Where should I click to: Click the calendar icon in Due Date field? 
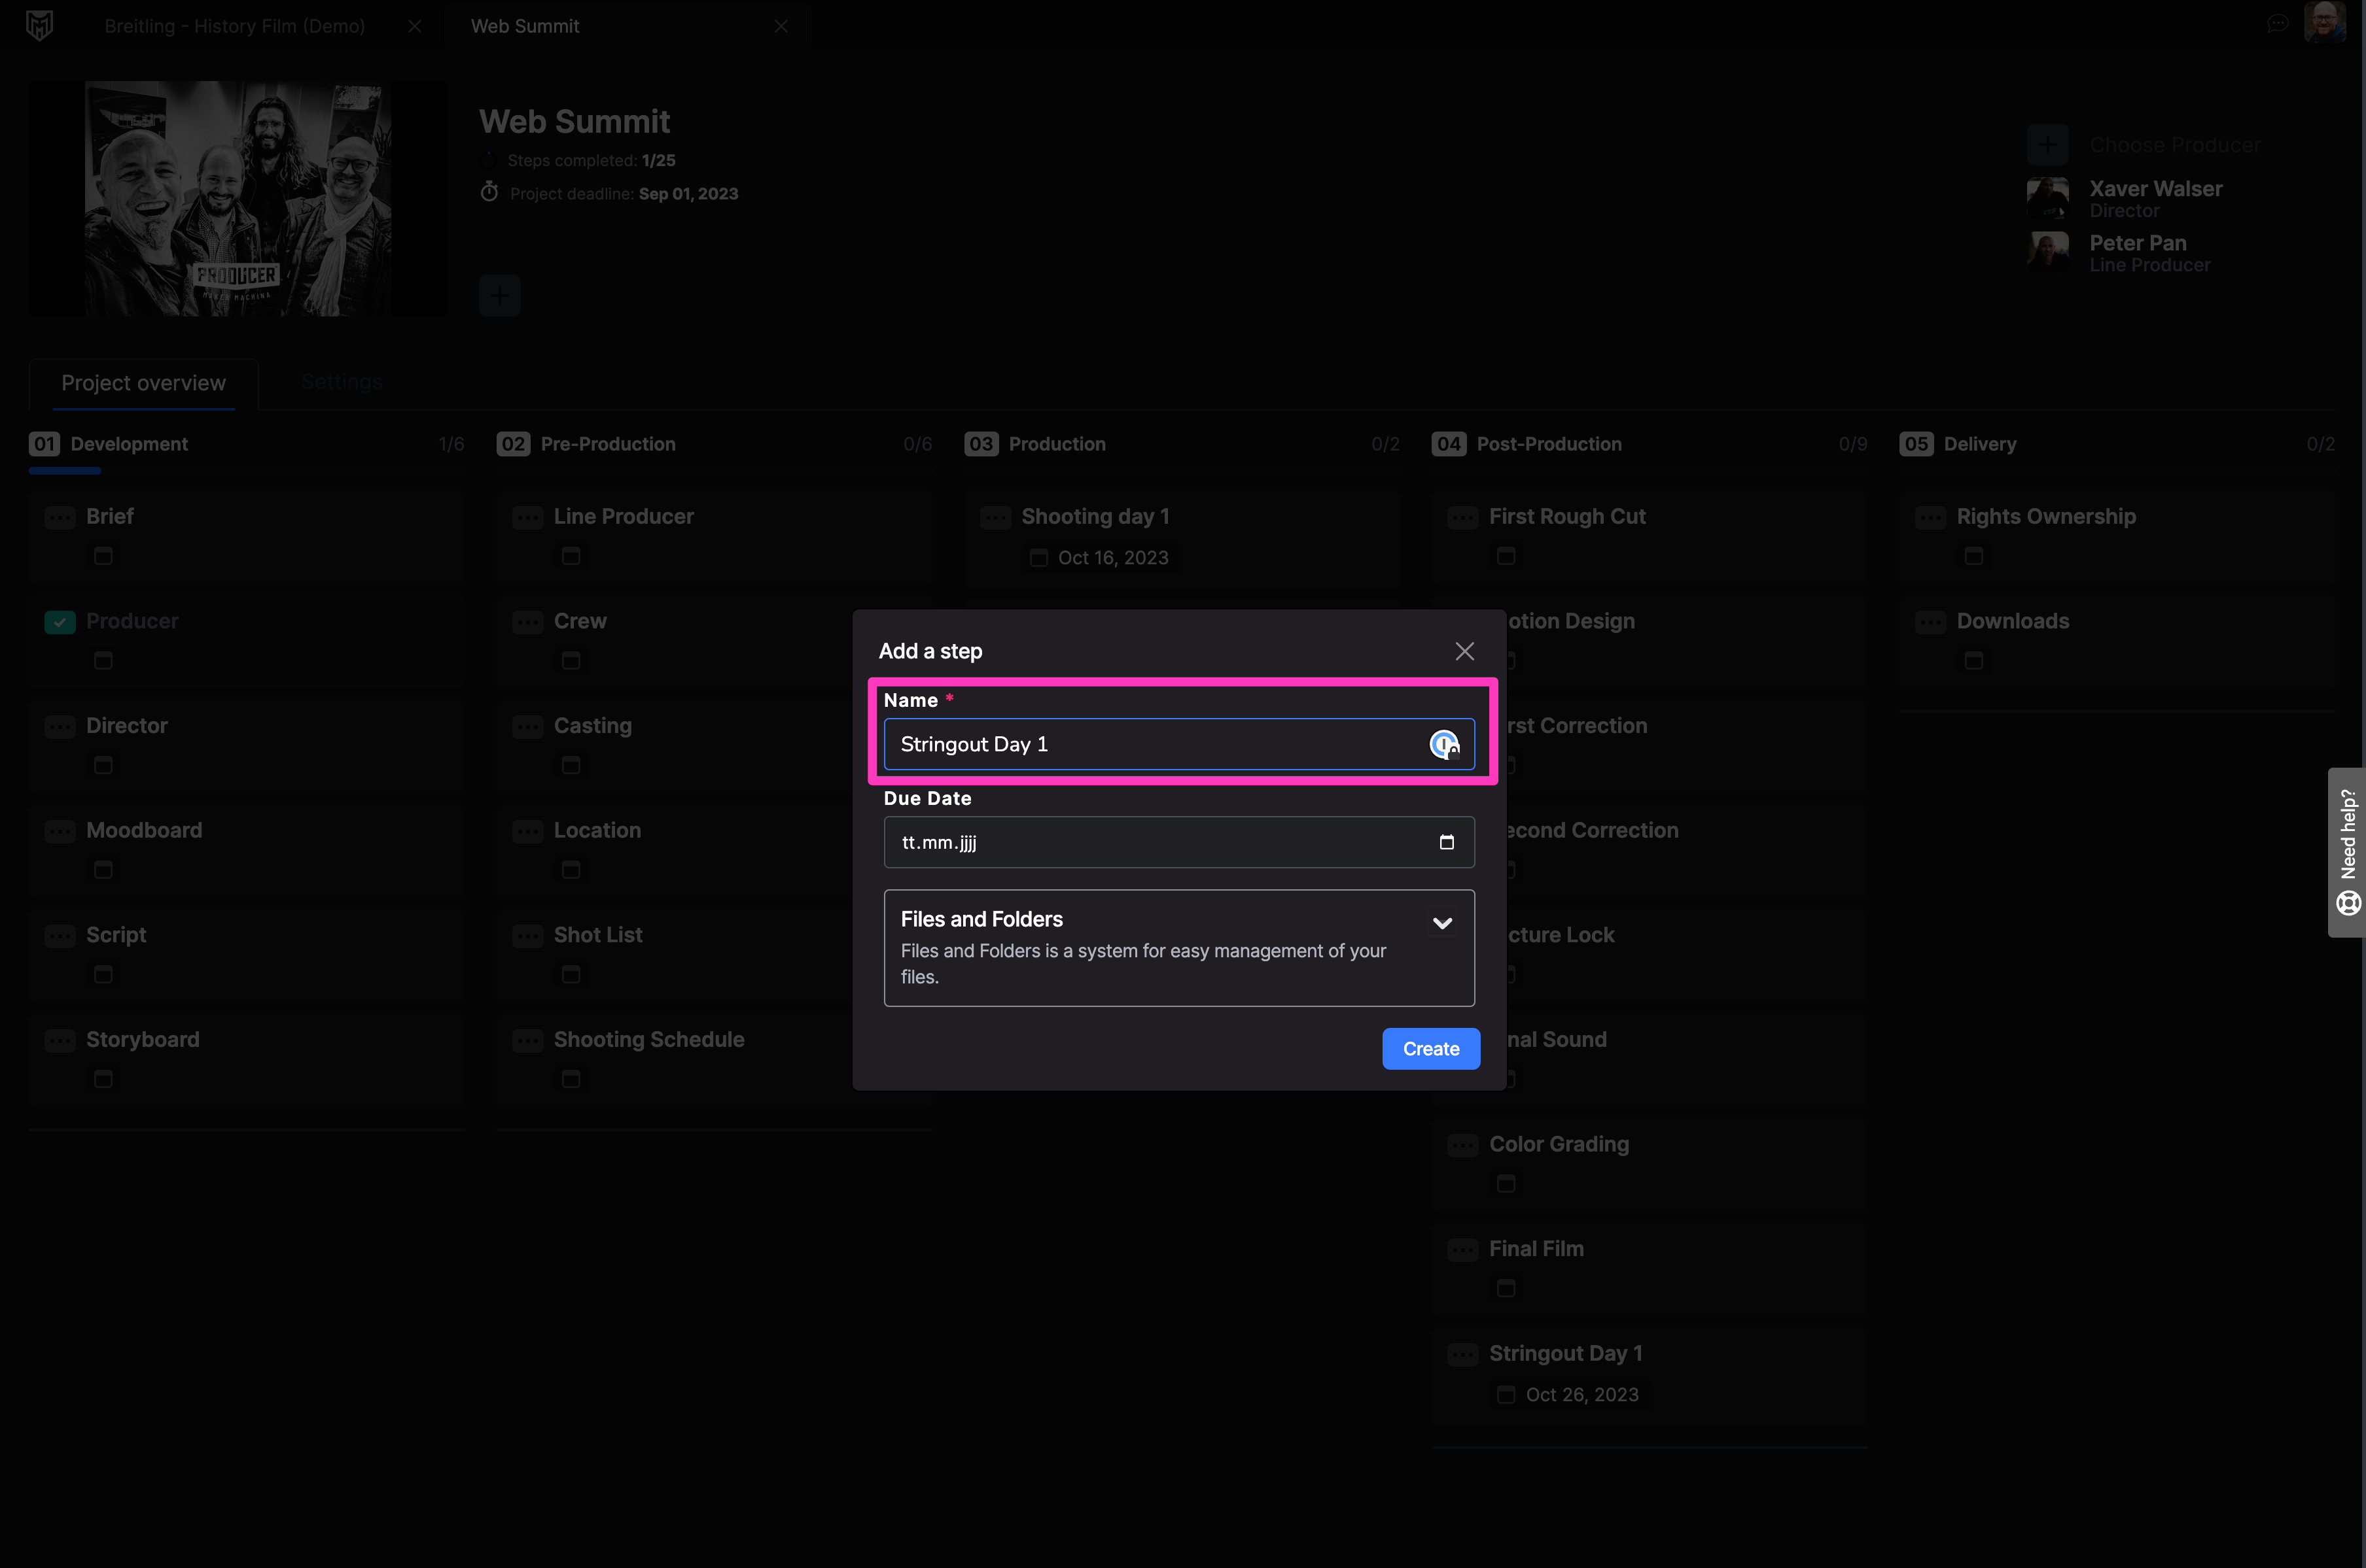coord(1445,842)
